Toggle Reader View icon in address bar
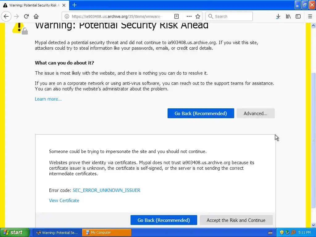 177,16
